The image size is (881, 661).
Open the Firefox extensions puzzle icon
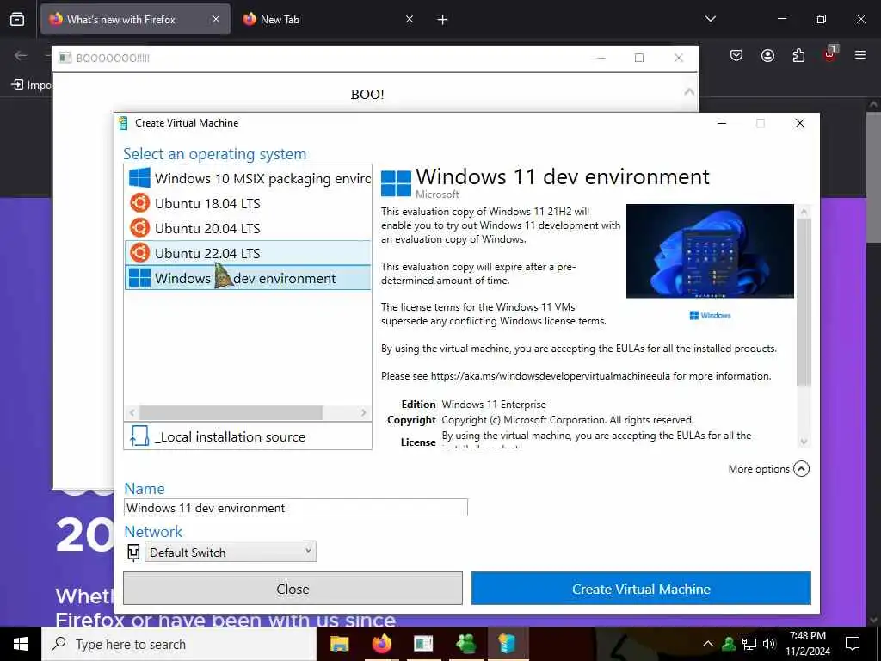click(x=798, y=55)
